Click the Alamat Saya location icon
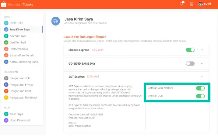The image size is (218, 136). [6, 36]
